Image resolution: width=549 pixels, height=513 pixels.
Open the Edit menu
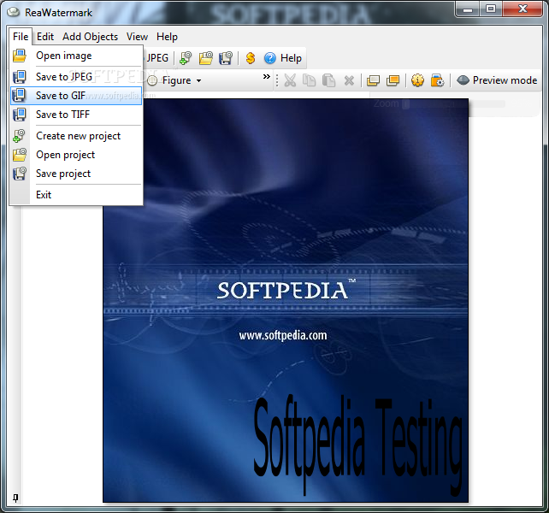(x=45, y=37)
